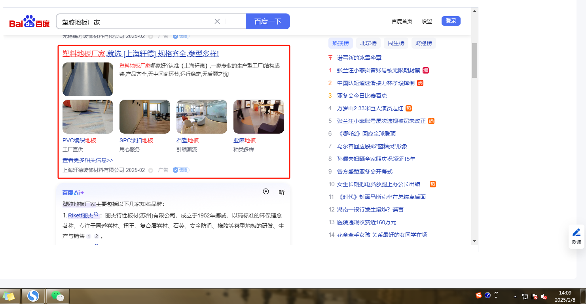Click the search magnifier next to Rikett丽杰
Image resolution: width=586 pixels, height=304 pixels.
tap(96, 215)
